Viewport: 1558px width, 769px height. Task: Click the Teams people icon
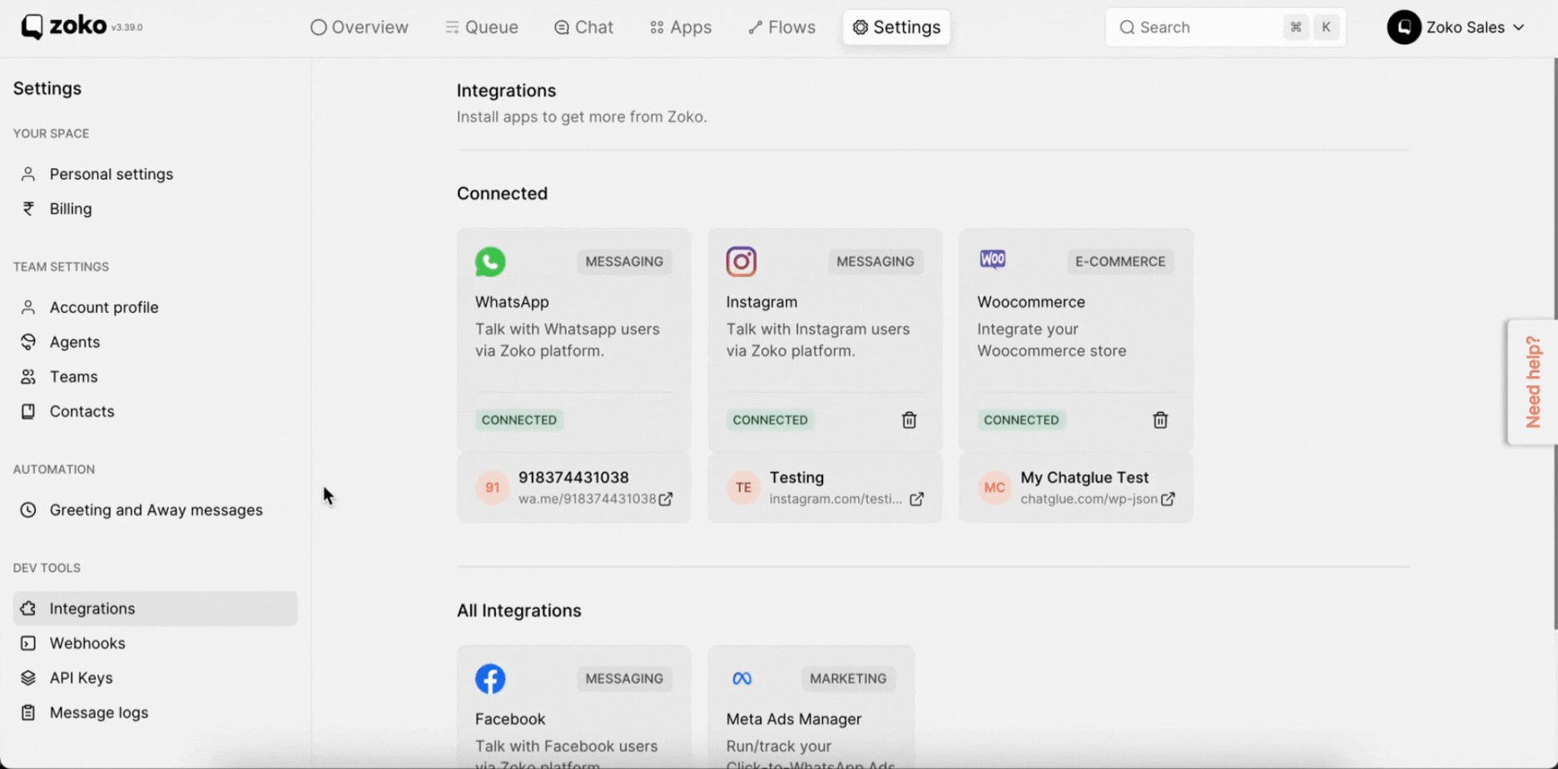coord(28,377)
